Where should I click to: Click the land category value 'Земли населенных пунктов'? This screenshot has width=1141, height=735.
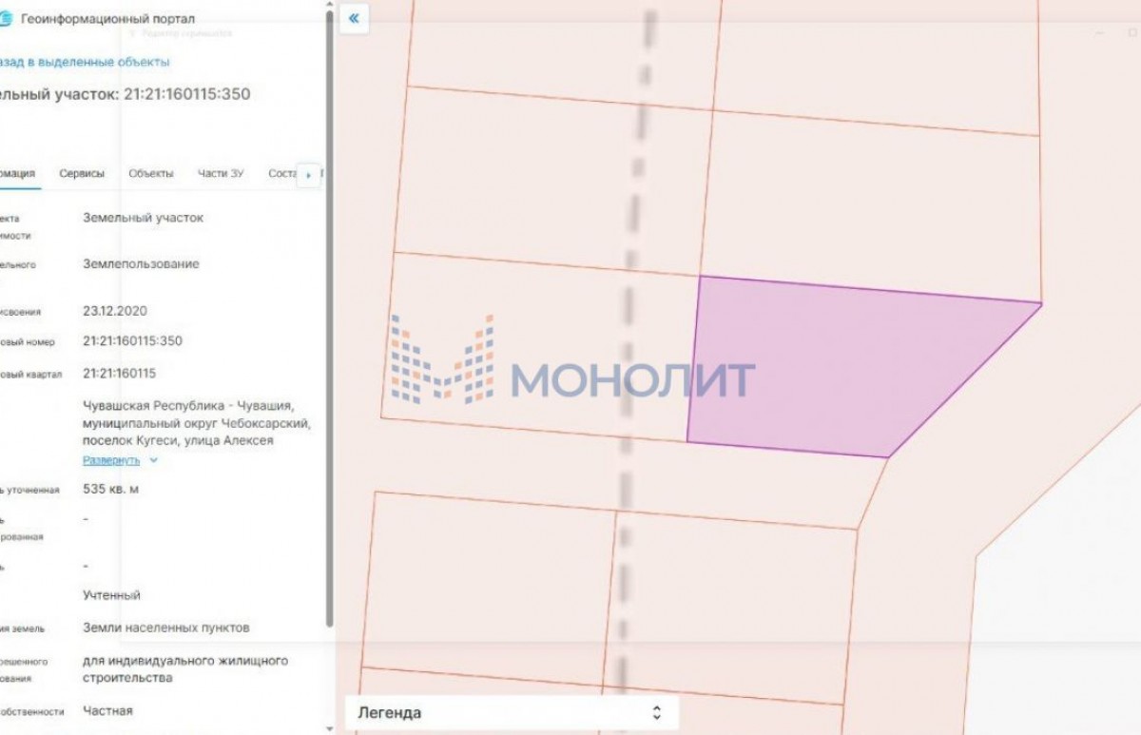click(166, 628)
